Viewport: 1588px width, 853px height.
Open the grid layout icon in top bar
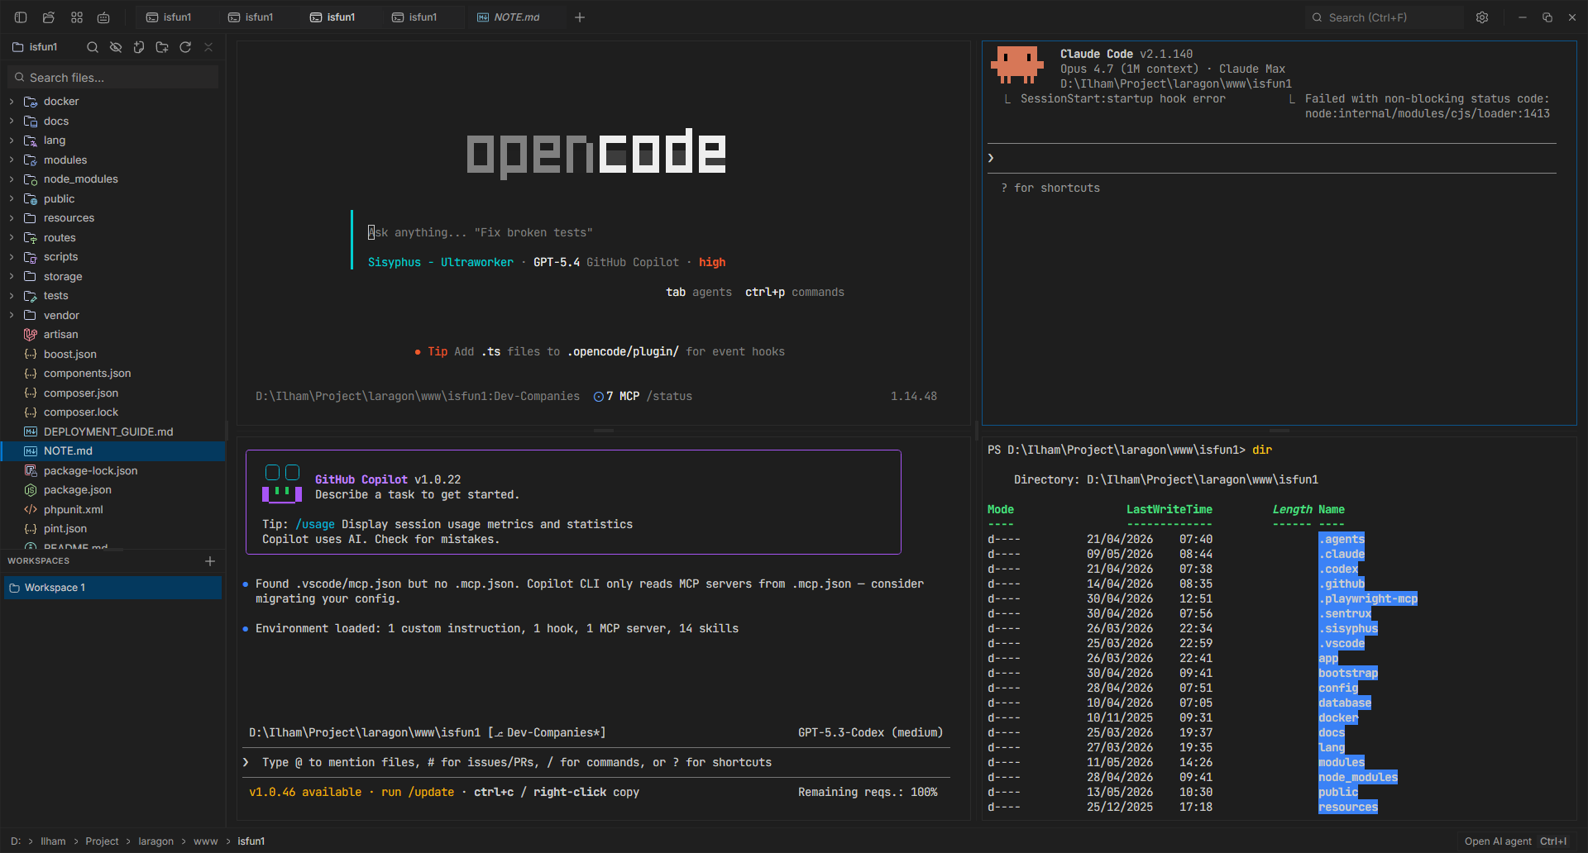point(77,17)
